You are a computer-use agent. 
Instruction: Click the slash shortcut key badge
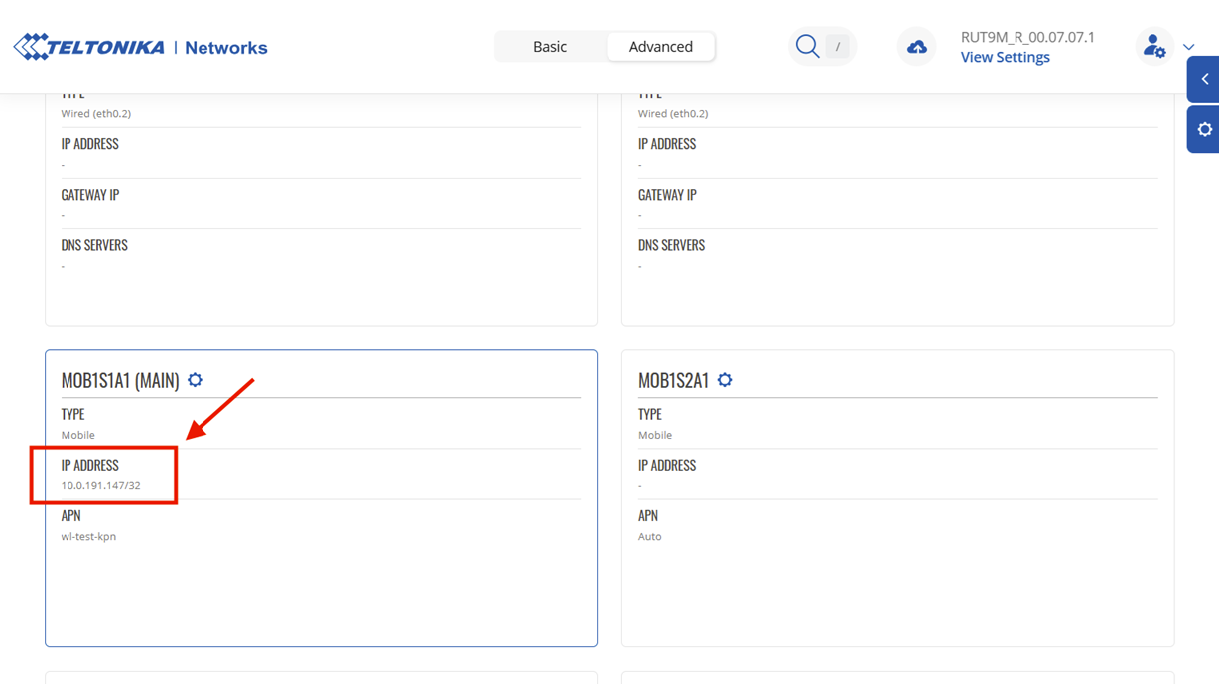point(838,47)
